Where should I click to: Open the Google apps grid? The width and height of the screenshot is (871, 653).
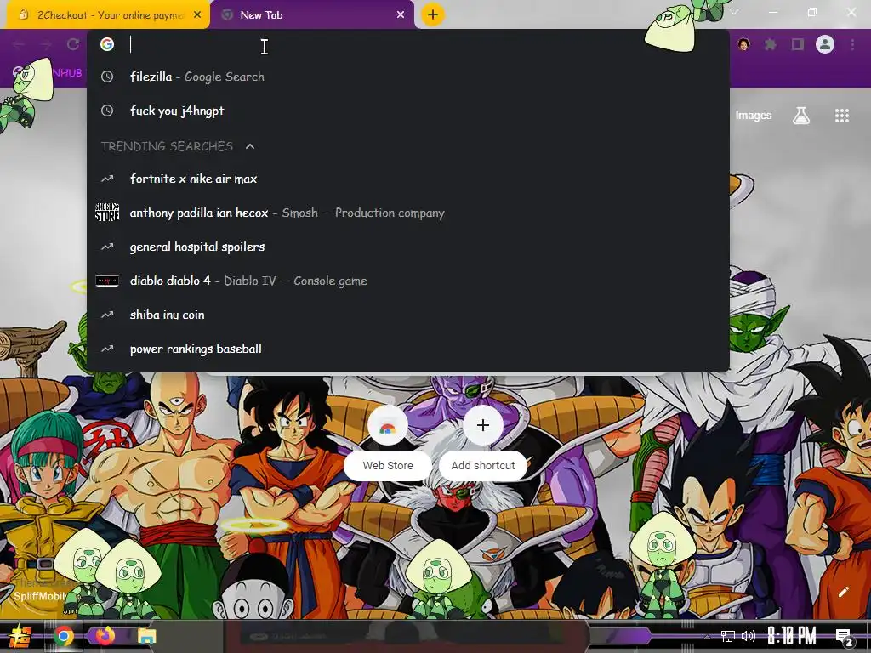[x=842, y=116]
